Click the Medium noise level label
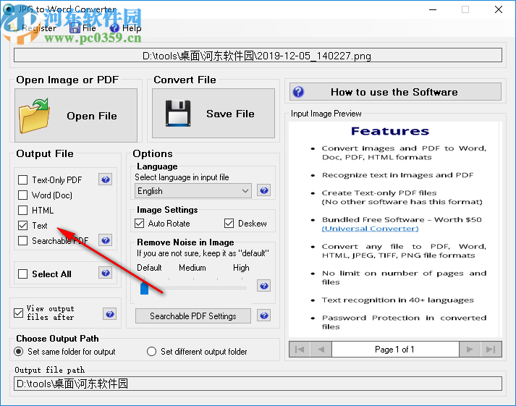This screenshot has width=516, height=406. (x=193, y=268)
